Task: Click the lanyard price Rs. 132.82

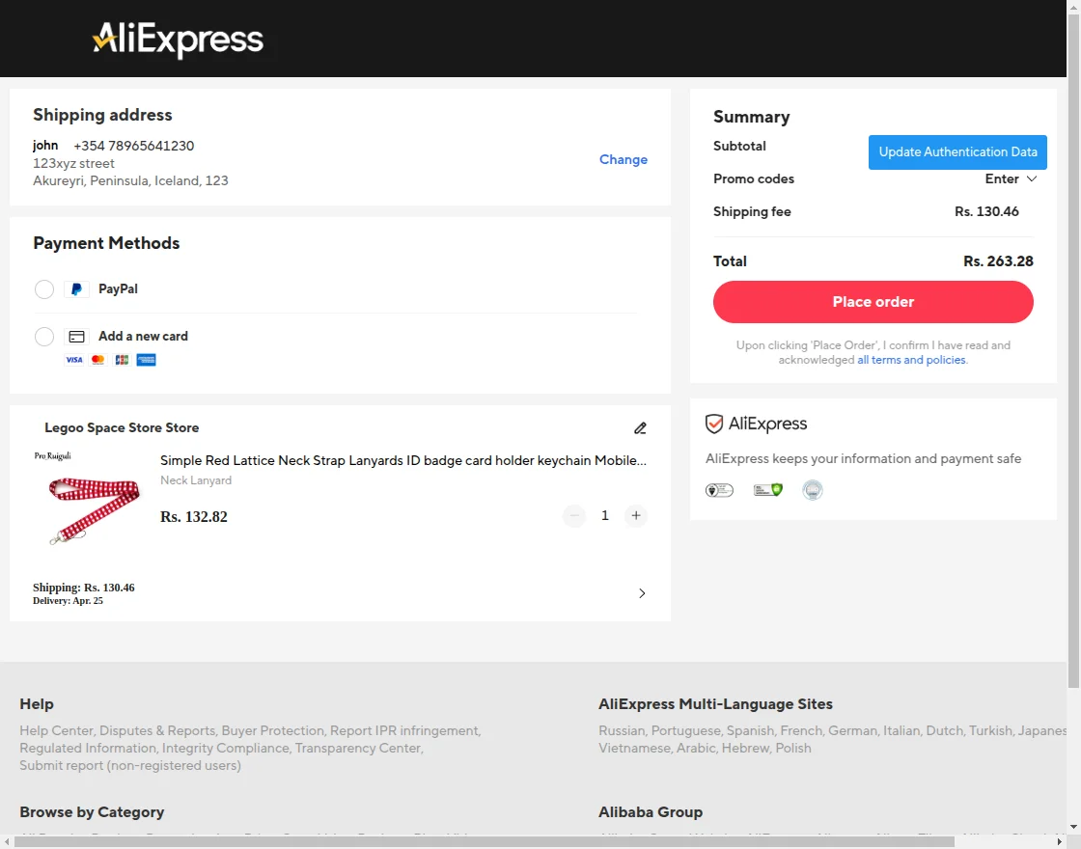Action: point(194,517)
